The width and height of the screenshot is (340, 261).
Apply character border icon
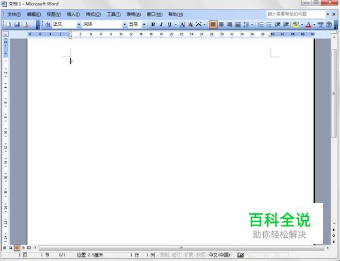tap(182, 25)
